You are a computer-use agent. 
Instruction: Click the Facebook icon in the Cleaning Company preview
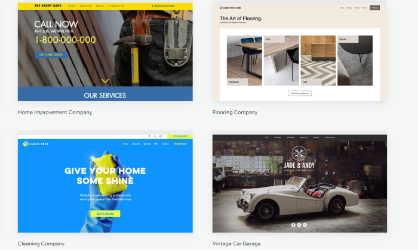click(149, 136)
